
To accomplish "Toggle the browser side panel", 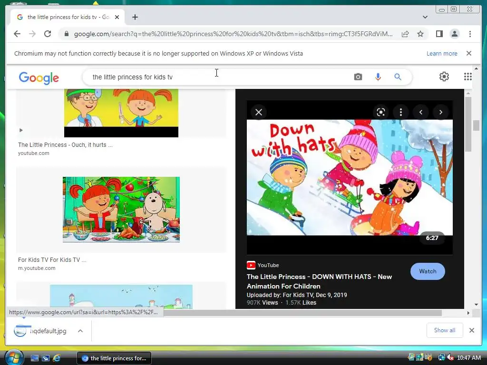I will coord(439,34).
